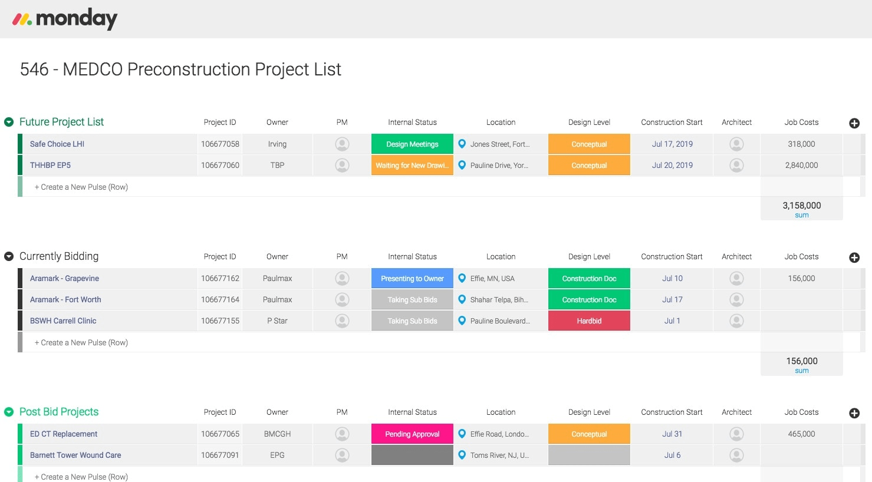Click location pin for Effie, MN, USA
The height and width of the screenshot is (482, 872).
(462, 278)
